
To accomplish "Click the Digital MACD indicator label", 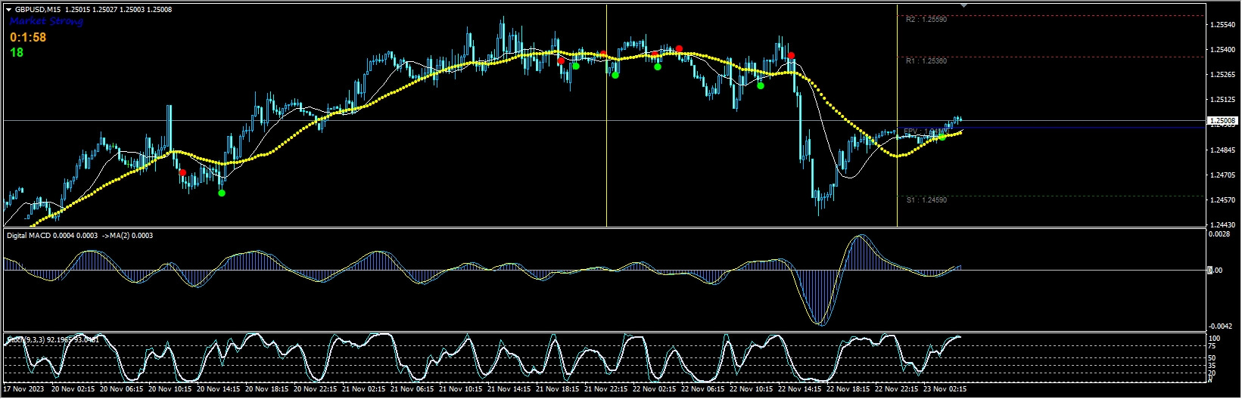I will [x=79, y=236].
